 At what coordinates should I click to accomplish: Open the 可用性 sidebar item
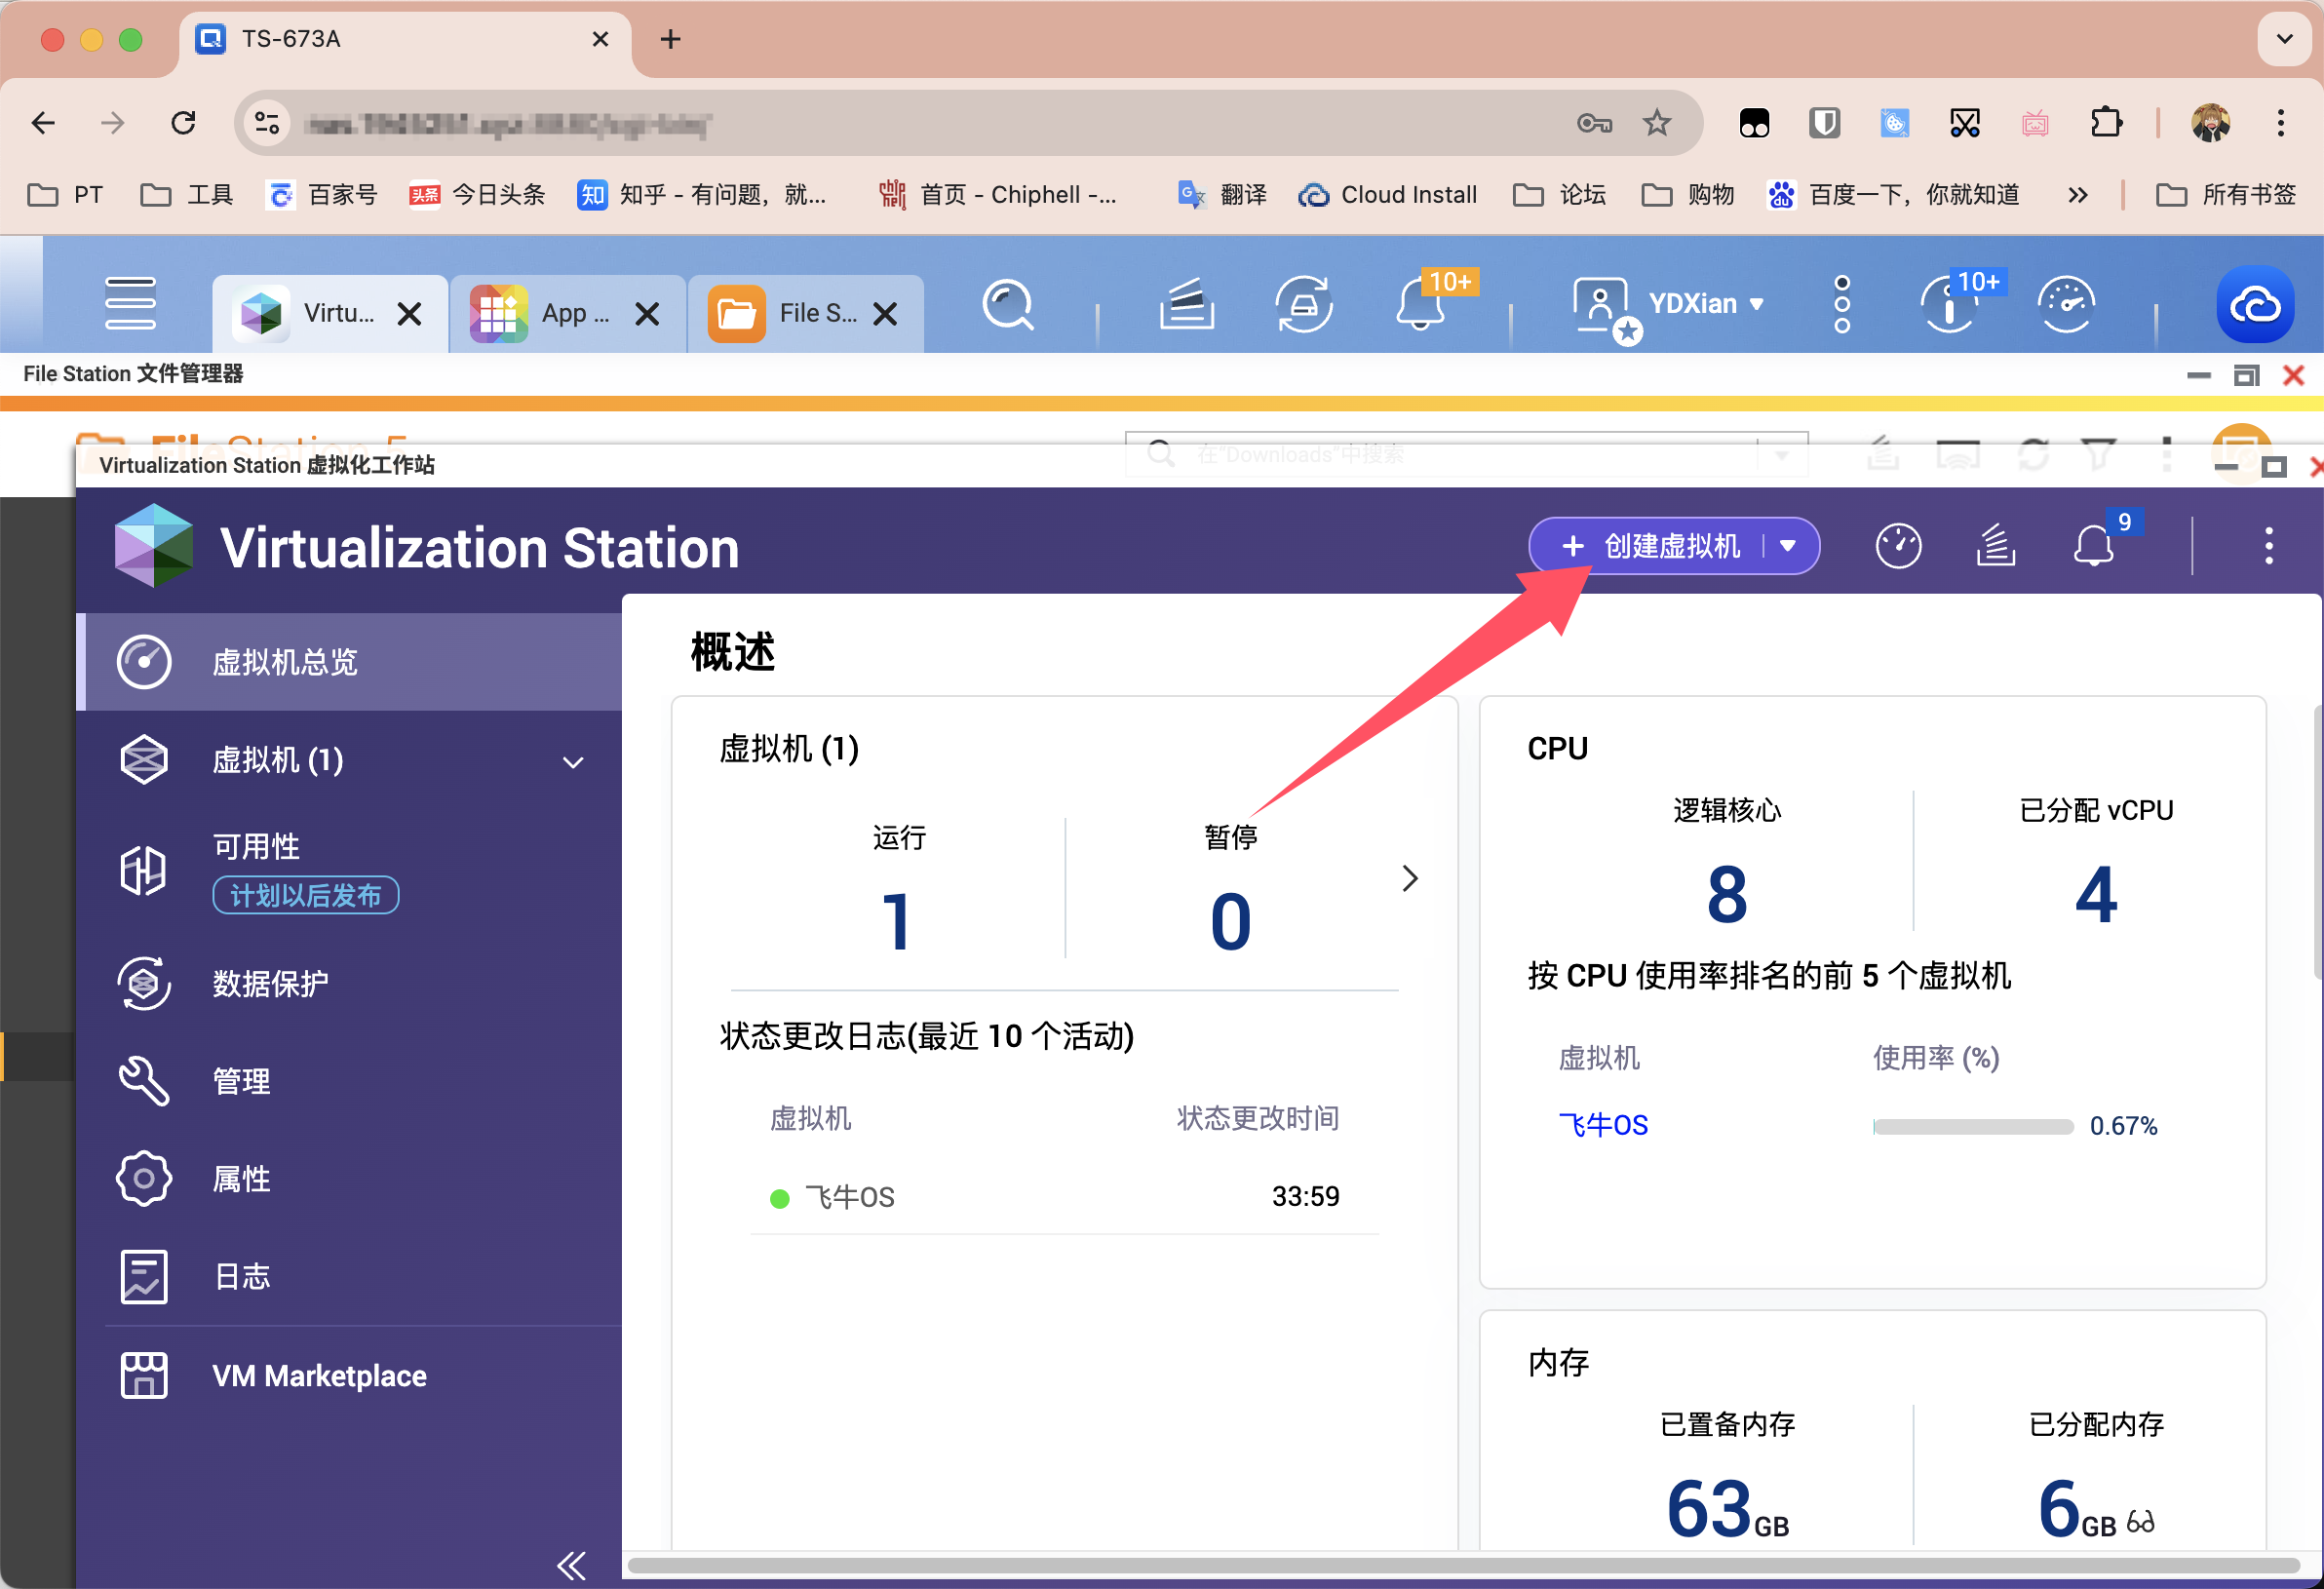(349, 870)
